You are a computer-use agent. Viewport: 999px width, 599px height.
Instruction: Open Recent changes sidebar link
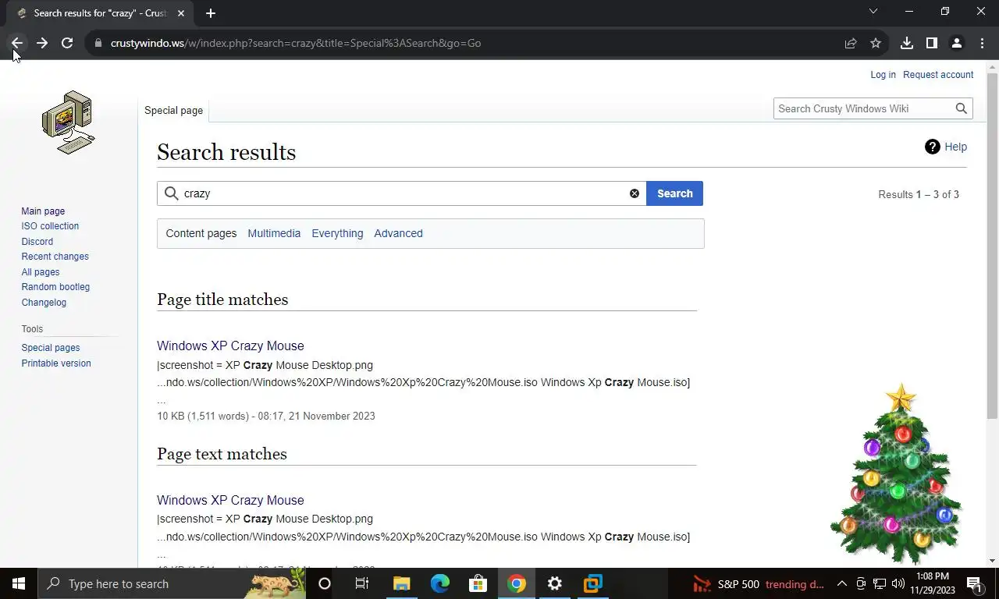click(x=55, y=257)
